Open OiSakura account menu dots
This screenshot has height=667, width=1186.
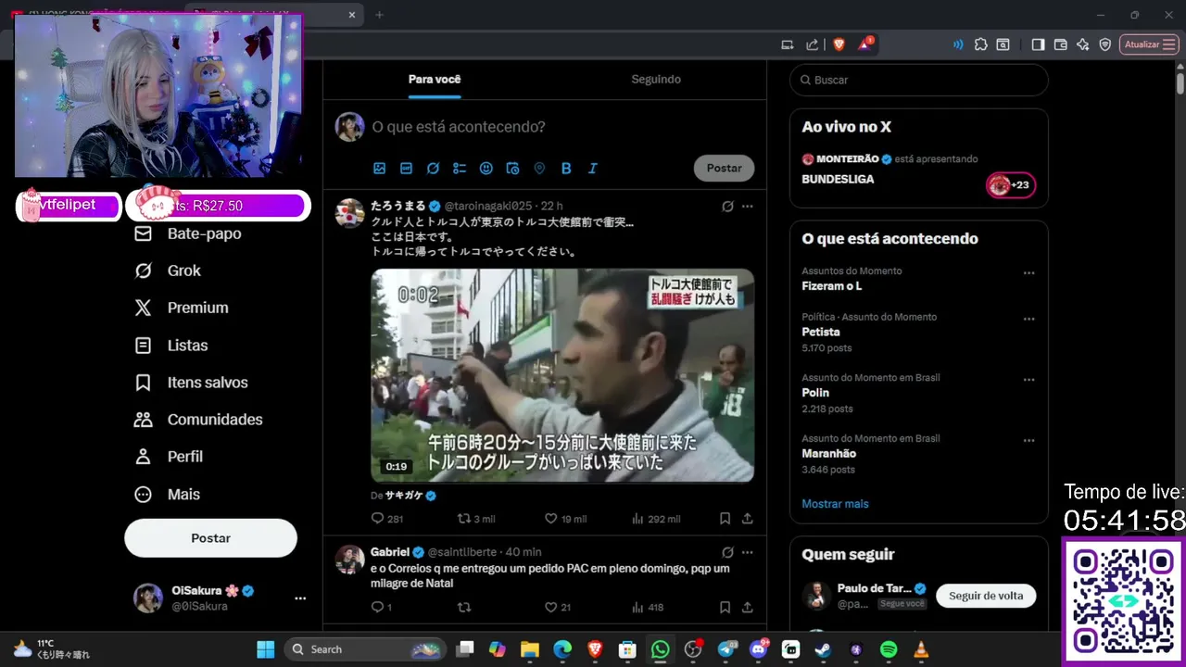coord(300,598)
